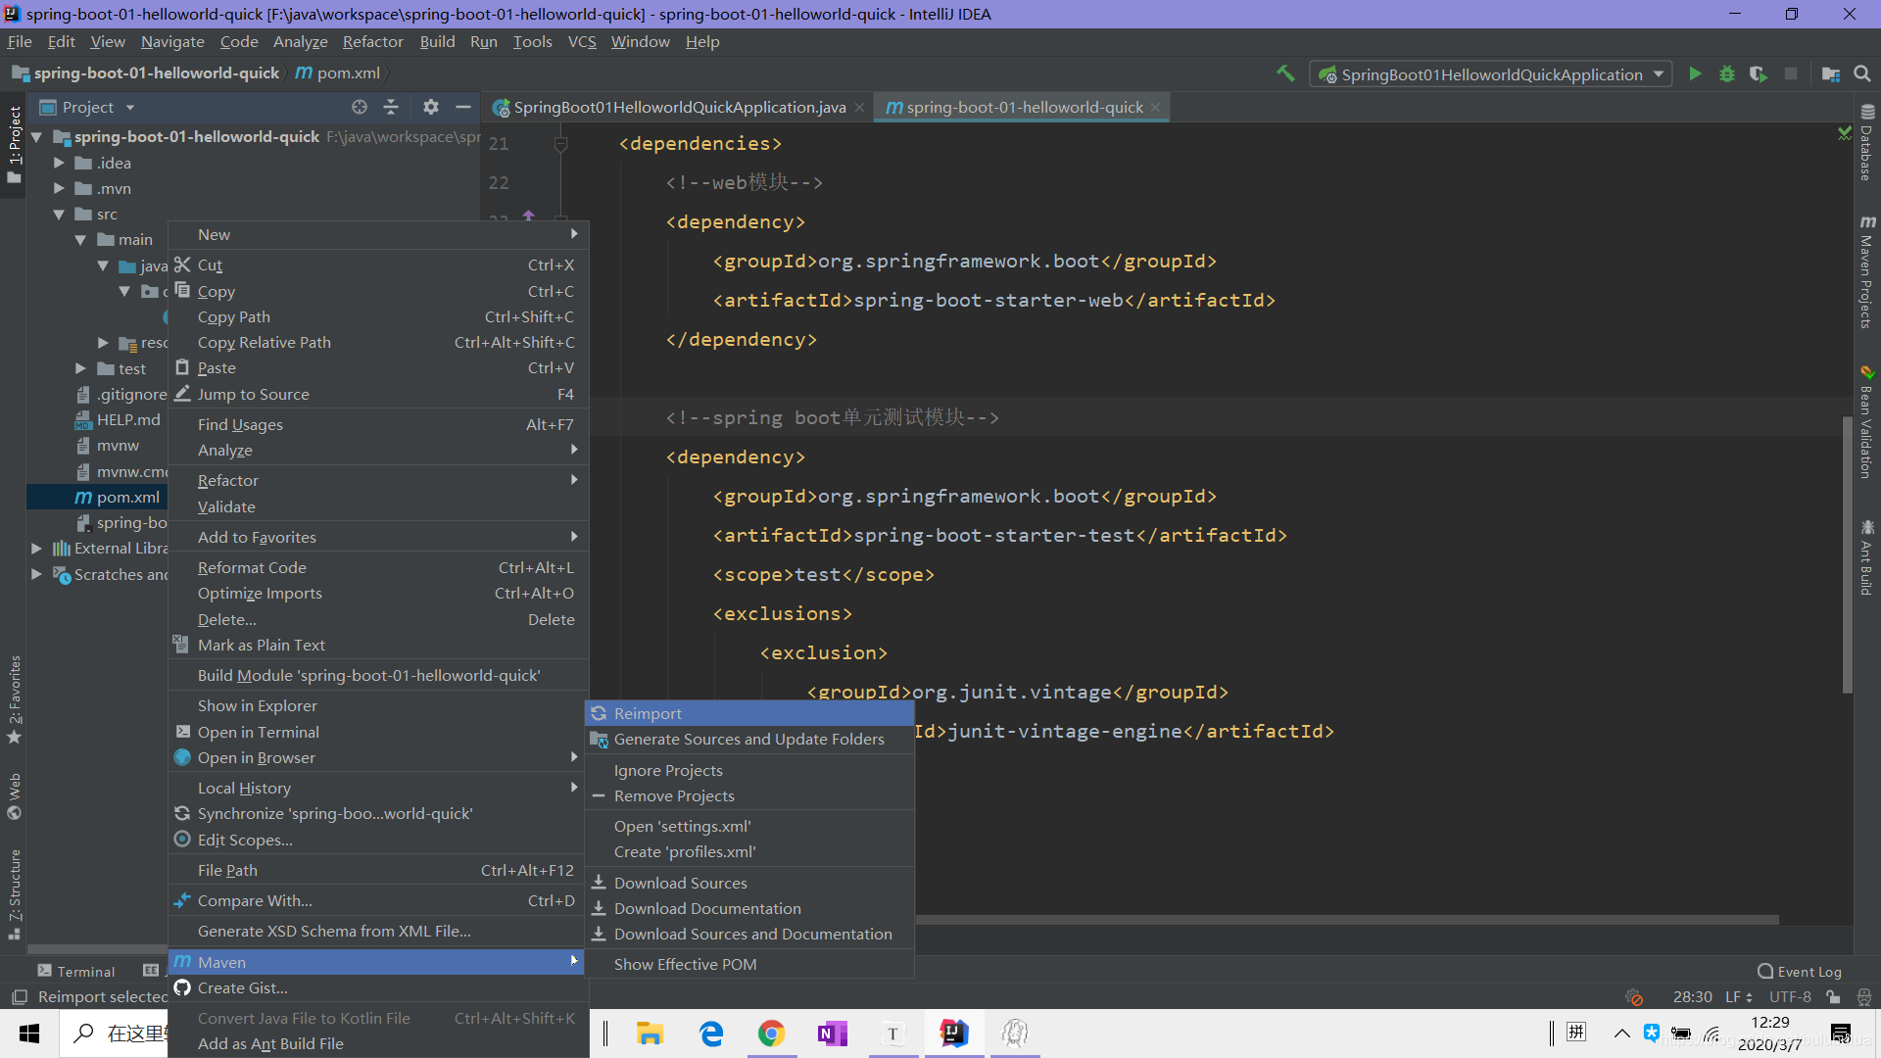
Task: Click pom.xml breadcrumb in navigation bar
Action: click(x=338, y=72)
